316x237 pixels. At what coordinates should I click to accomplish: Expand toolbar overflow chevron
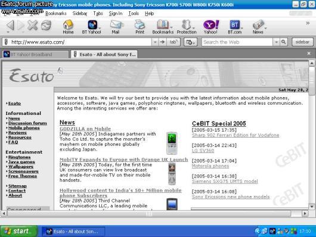point(308,23)
